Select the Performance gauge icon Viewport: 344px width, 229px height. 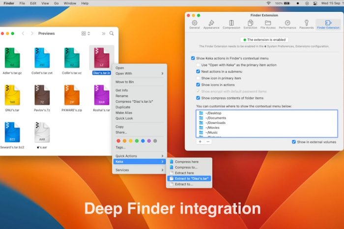coord(287,23)
